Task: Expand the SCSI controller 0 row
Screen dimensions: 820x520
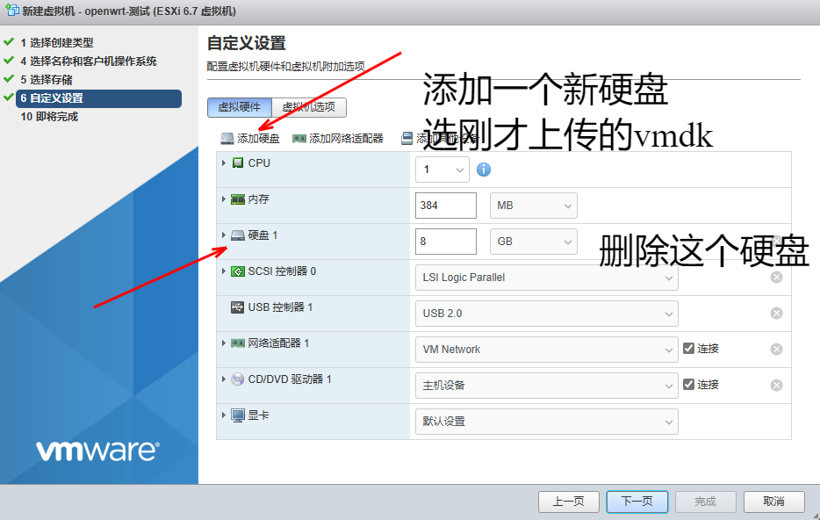Action: 224,271
